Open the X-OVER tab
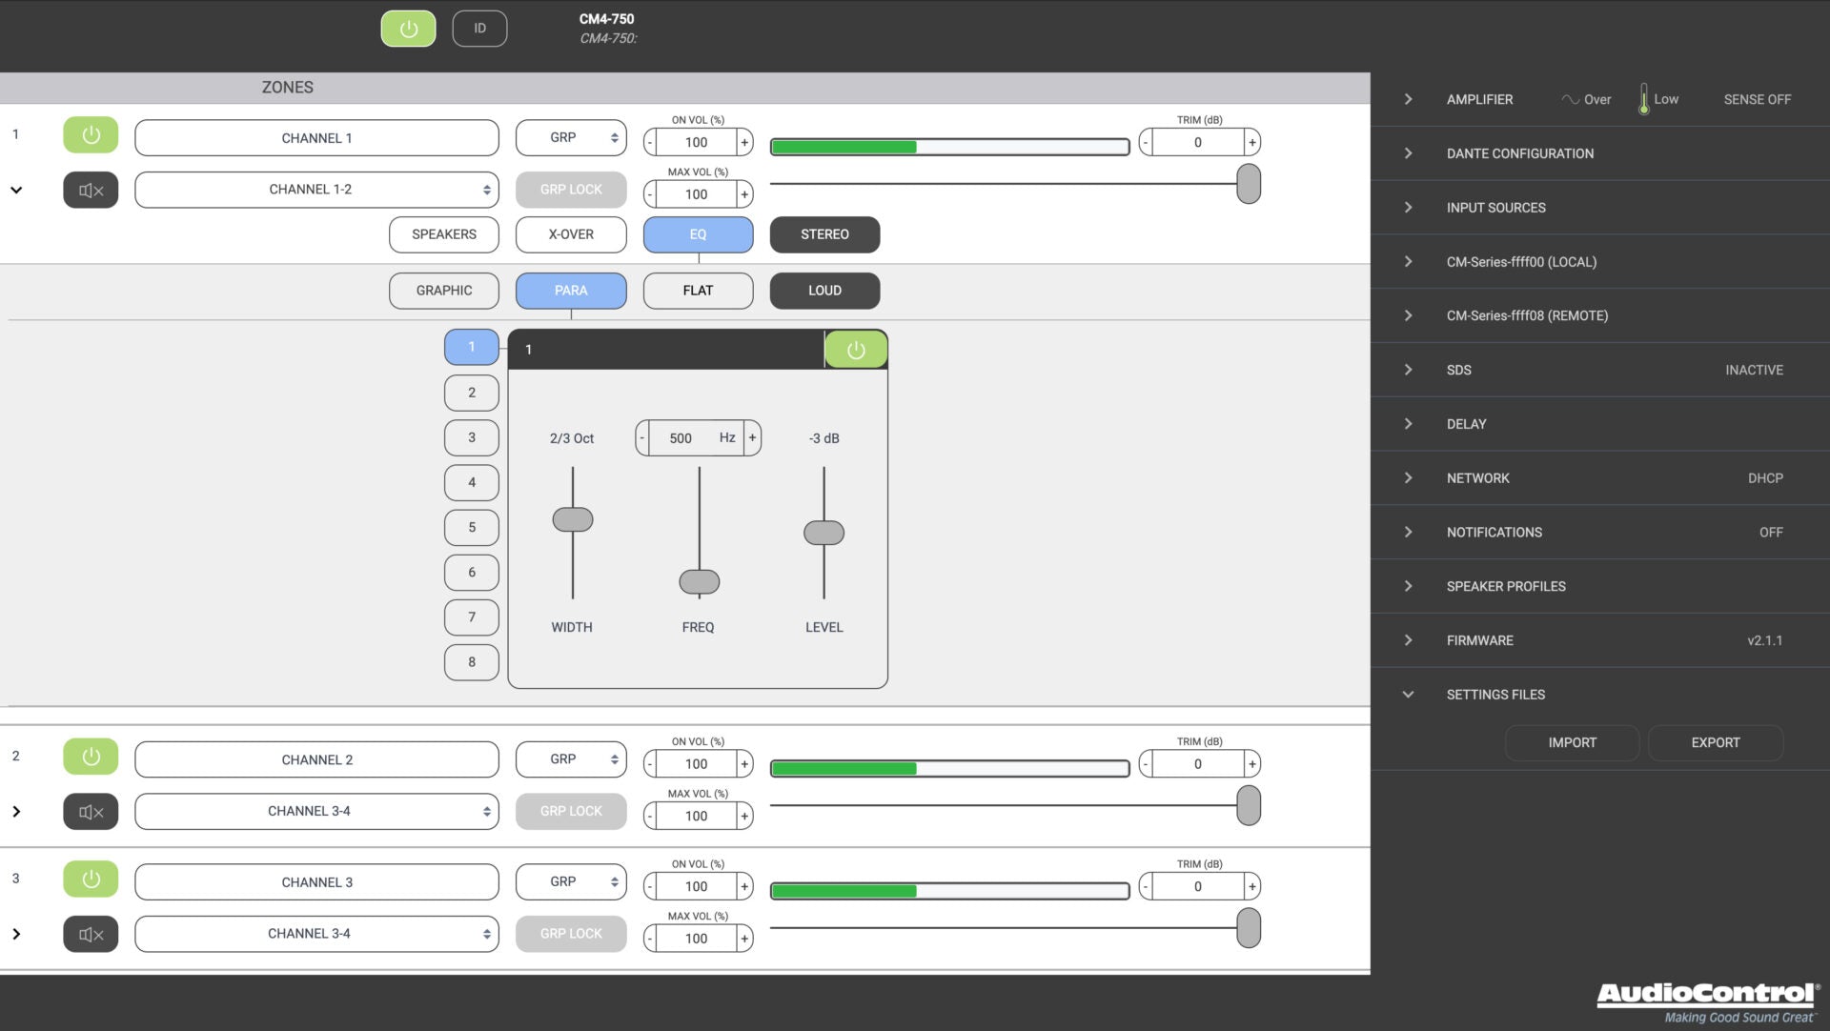This screenshot has height=1031, width=1830. click(571, 234)
